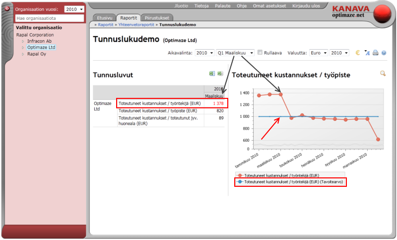397x240 pixels.
Task: Print the report with the printer icon
Action: click(376, 53)
